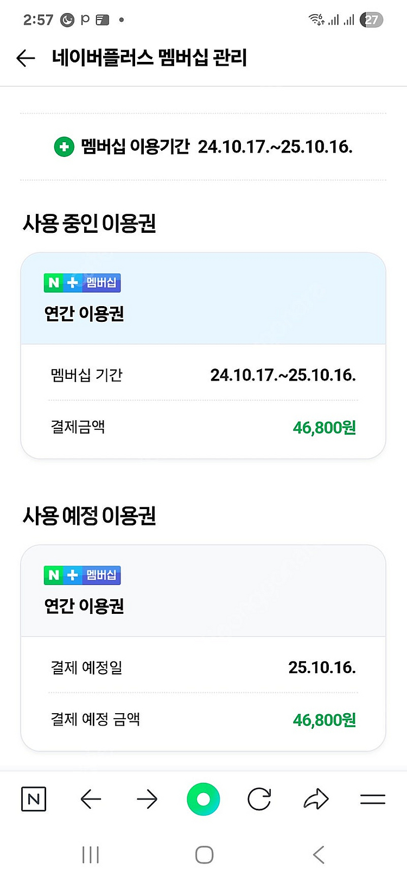
Task: Go forward with browser right arrow
Action: click(147, 799)
